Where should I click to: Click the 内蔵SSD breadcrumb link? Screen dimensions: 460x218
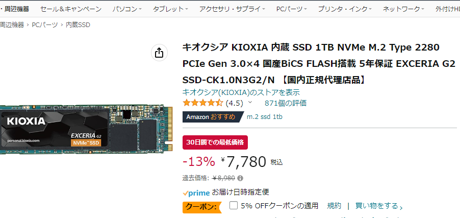78,25
